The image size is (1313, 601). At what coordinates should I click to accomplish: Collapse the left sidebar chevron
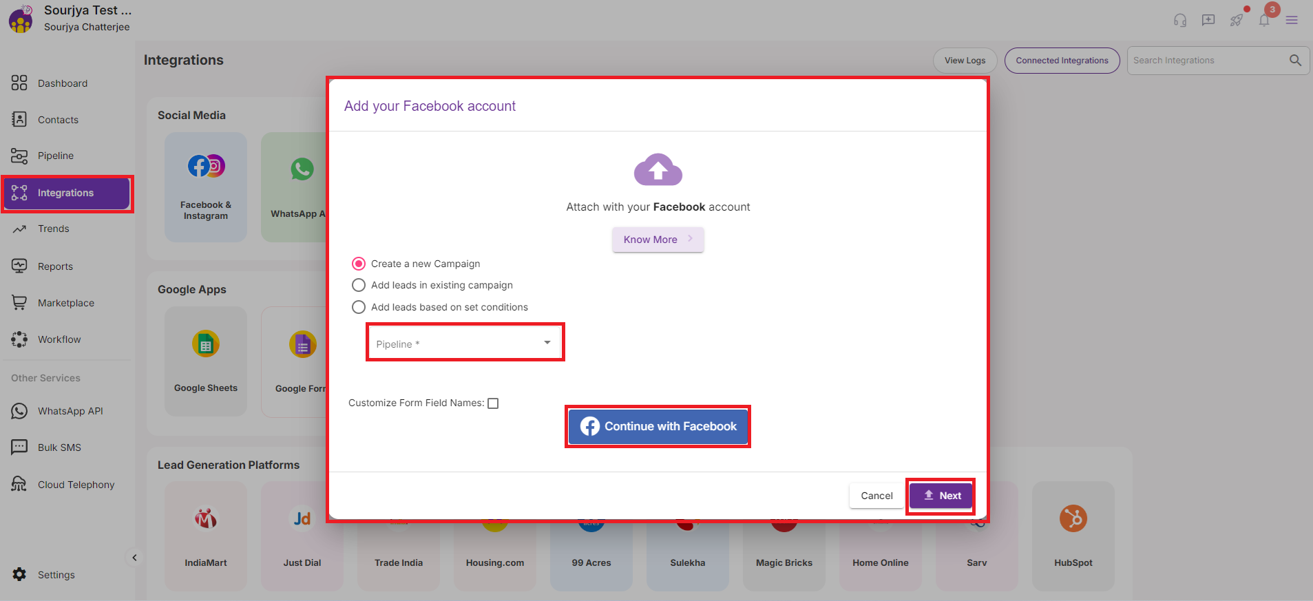134,558
